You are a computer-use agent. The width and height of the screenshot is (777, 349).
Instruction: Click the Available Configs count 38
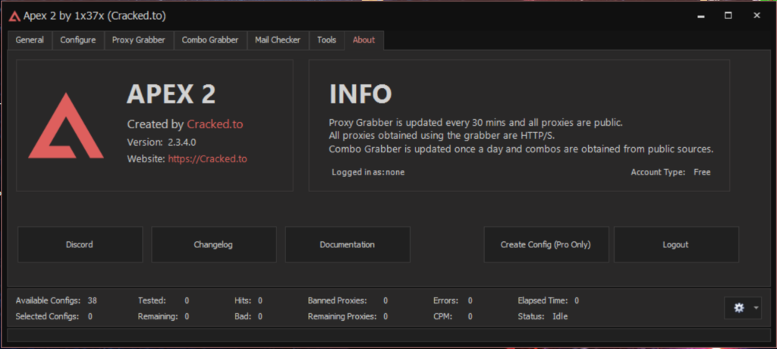pos(92,300)
